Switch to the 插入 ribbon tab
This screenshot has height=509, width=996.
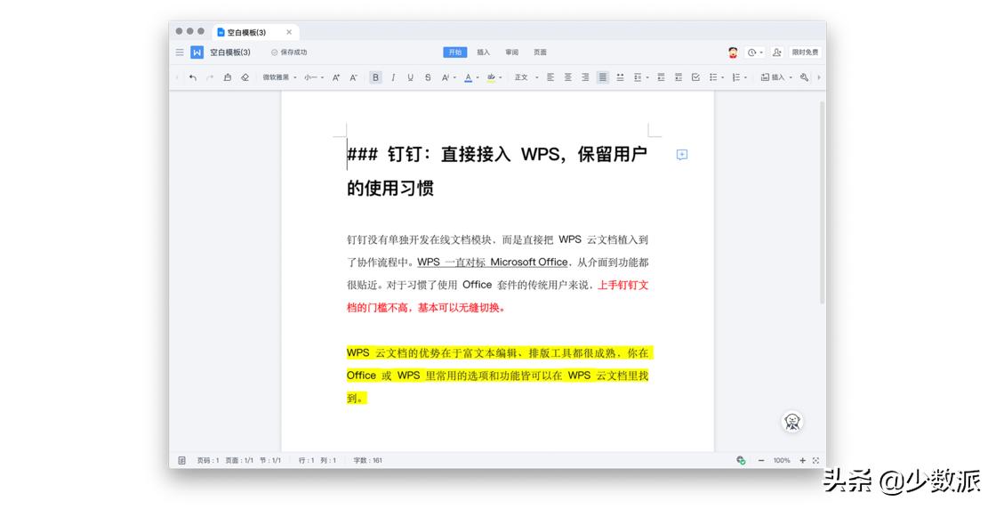coord(484,53)
